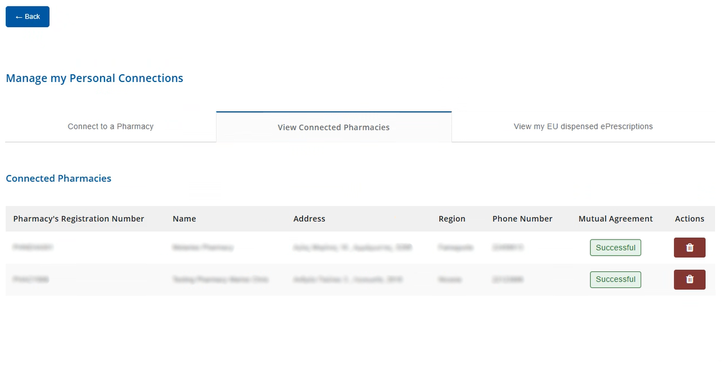Click the first row's Successful status badge
Viewport: 722px width, 372px height.
(x=615, y=248)
